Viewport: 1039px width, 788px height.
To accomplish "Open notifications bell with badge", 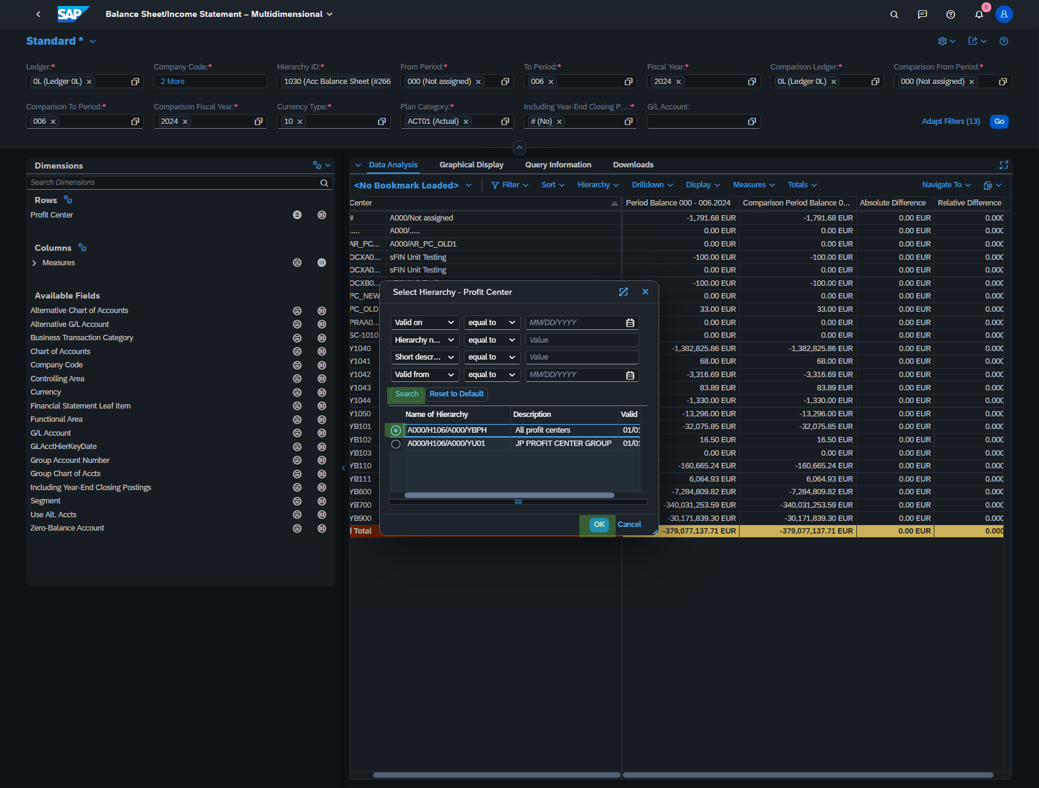I will [x=979, y=15].
